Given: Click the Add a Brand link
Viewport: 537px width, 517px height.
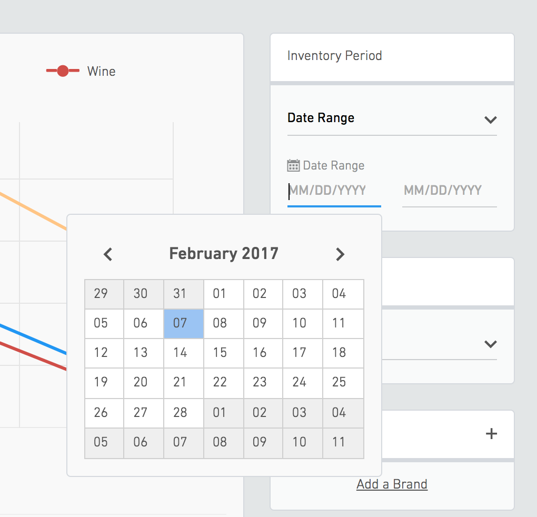Looking at the screenshot, I should click(x=392, y=484).
